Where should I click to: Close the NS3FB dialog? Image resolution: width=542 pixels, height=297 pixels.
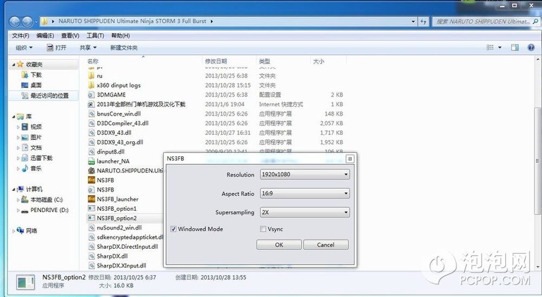pos(350,159)
